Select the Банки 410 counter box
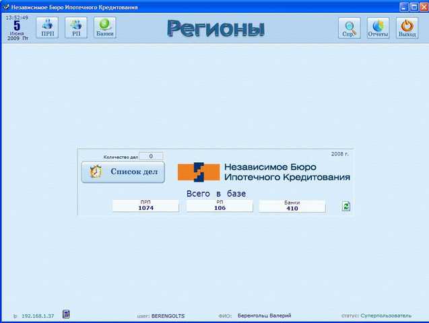Viewport: 429px width, 323px height. point(292,206)
